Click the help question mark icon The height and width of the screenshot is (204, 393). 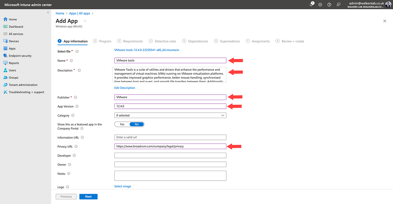(x=329, y=5)
